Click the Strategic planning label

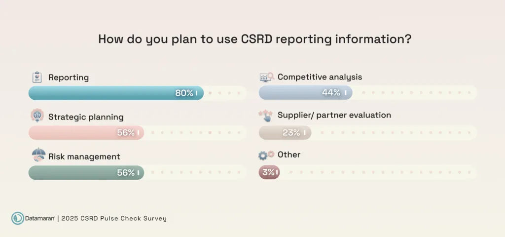tap(85, 117)
